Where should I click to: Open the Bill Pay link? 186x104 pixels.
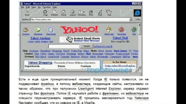126,57
